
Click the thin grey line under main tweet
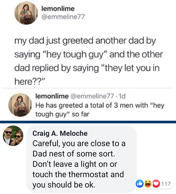pyautogui.click(x=88, y=88)
